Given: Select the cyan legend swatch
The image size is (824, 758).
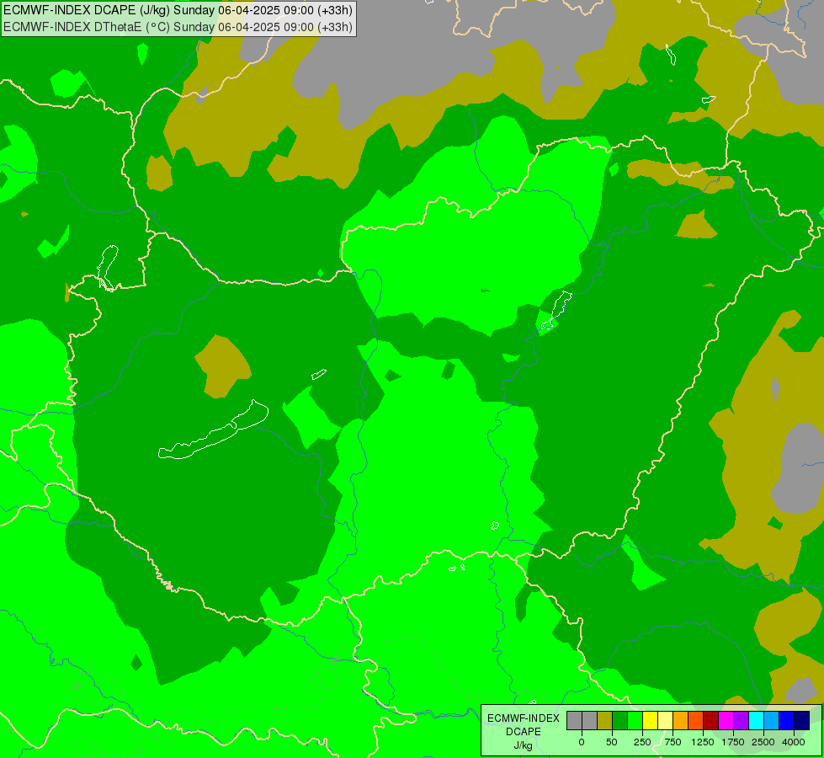Looking at the screenshot, I should (756, 721).
